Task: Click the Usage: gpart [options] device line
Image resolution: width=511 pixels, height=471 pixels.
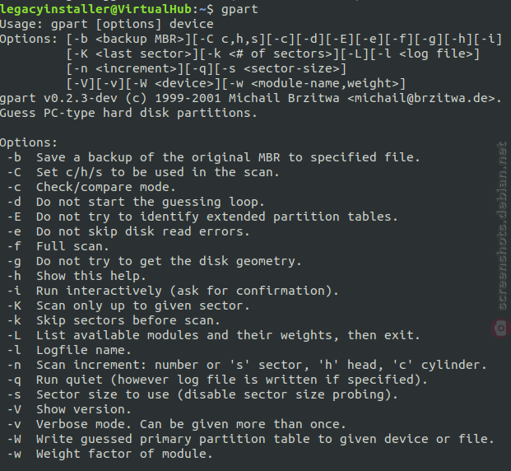Action: click(x=107, y=25)
